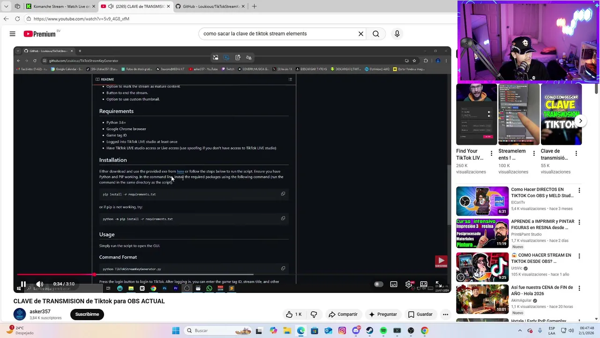Enter fullscreen in the video player
This screenshot has height=338, width=600.
coord(438,284)
